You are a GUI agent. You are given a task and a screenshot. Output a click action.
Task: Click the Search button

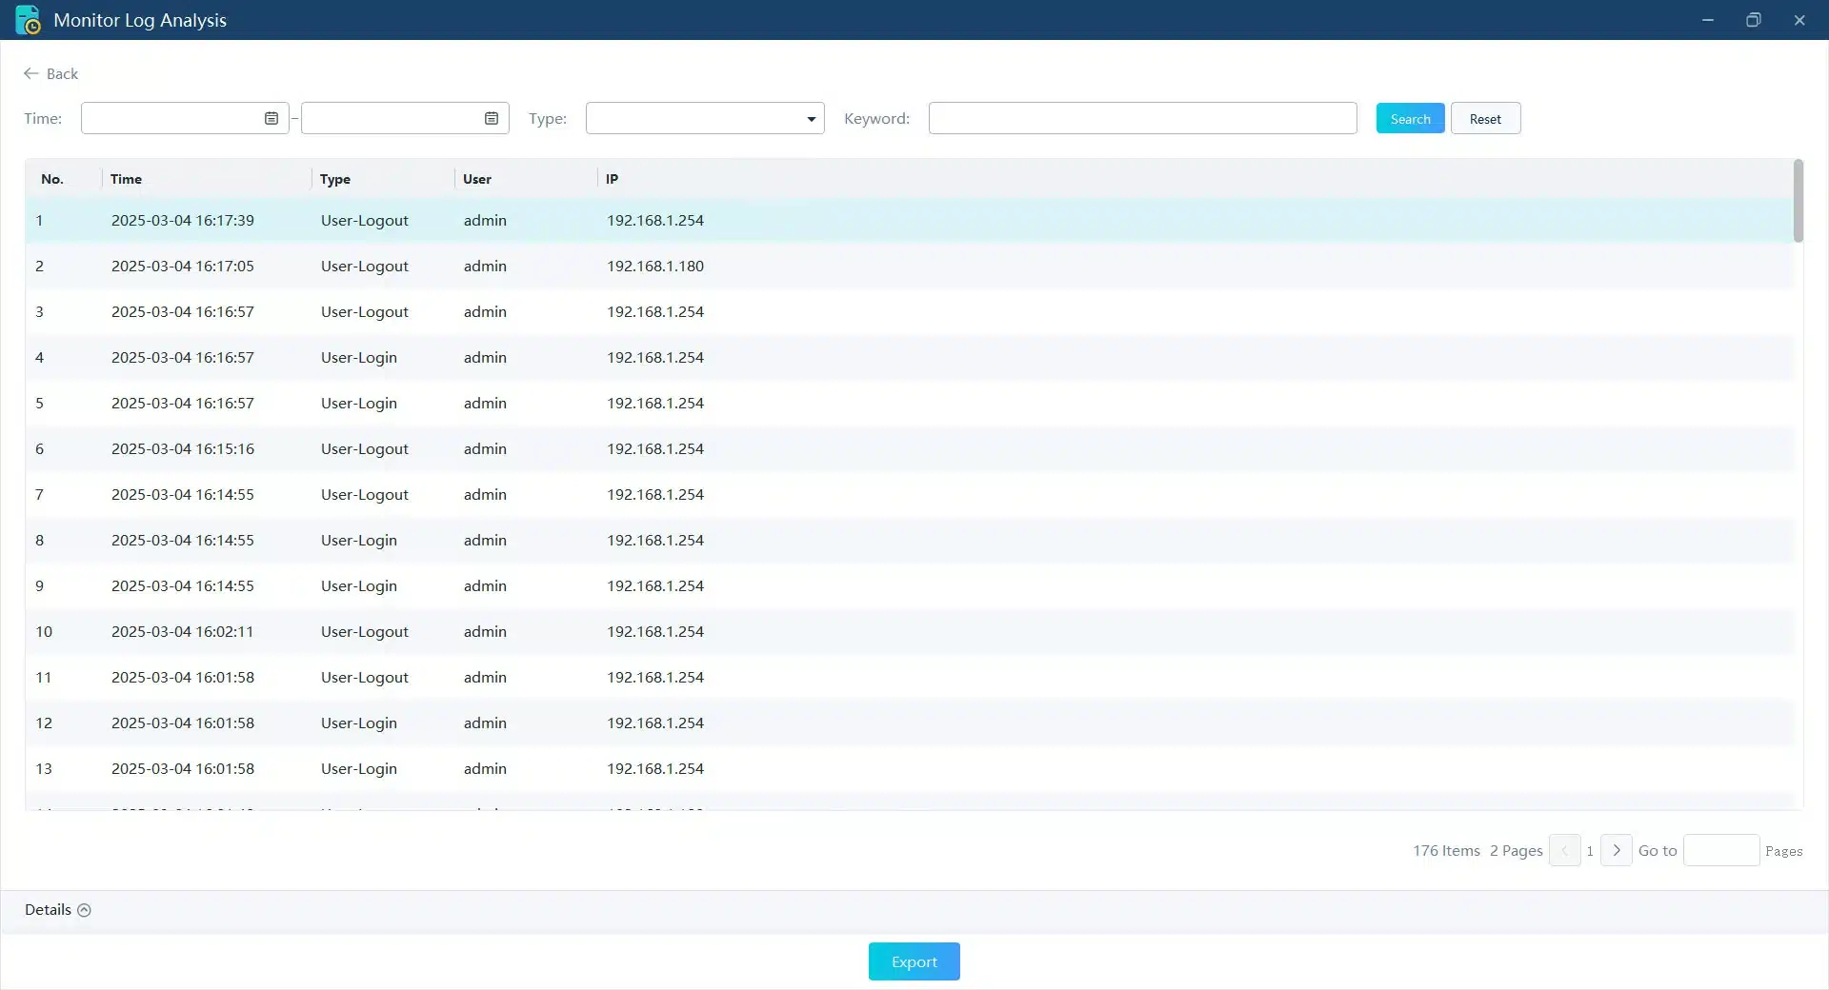[x=1410, y=118]
